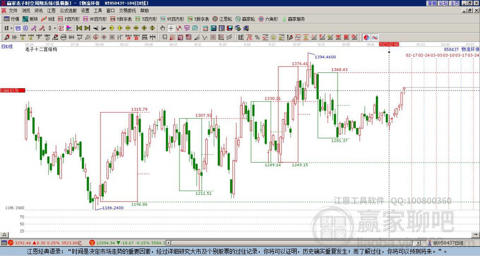Click the 1394.4600 high price label
Image resolution: width=480 pixels, height=256 pixels.
click(325, 57)
